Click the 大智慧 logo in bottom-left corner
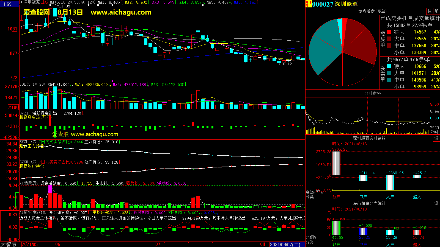Screen dimensions: 440x247 (9, 244)
